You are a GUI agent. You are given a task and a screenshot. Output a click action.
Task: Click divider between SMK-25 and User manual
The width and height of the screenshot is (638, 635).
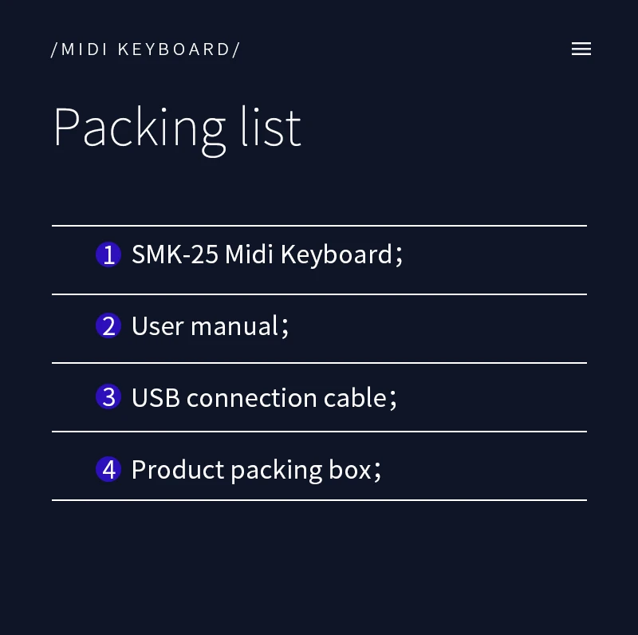point(319,294)
